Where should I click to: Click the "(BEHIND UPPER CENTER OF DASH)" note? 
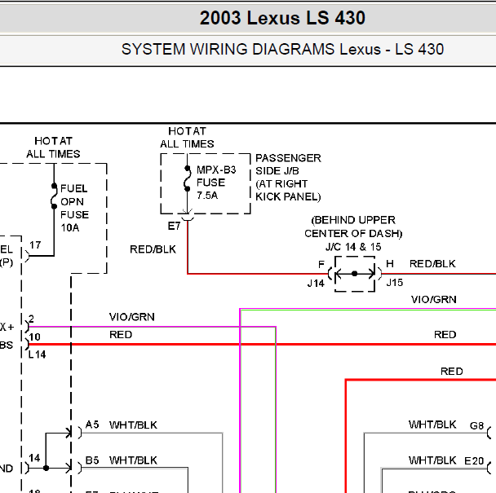point(353,227)
